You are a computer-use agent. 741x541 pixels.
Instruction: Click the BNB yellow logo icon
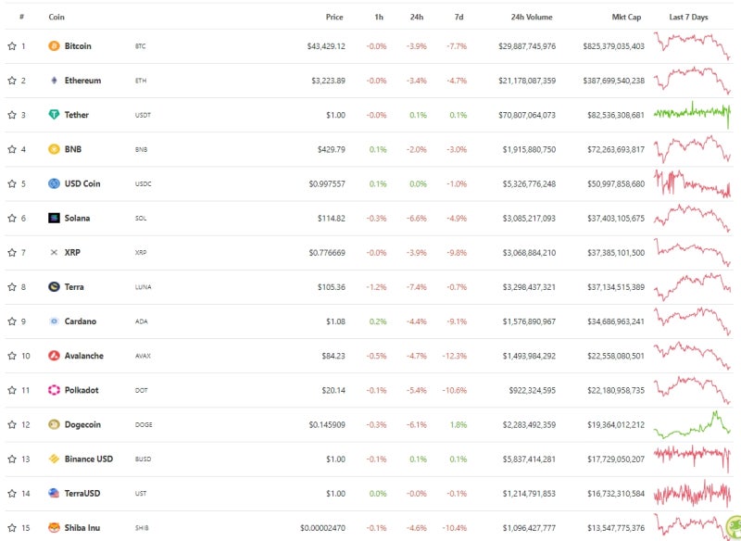[x=54, y=149]
